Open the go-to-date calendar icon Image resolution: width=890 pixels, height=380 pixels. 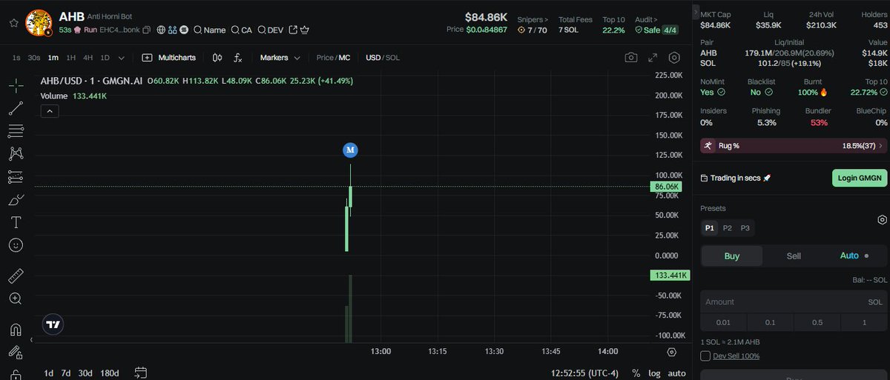(142, 373)
